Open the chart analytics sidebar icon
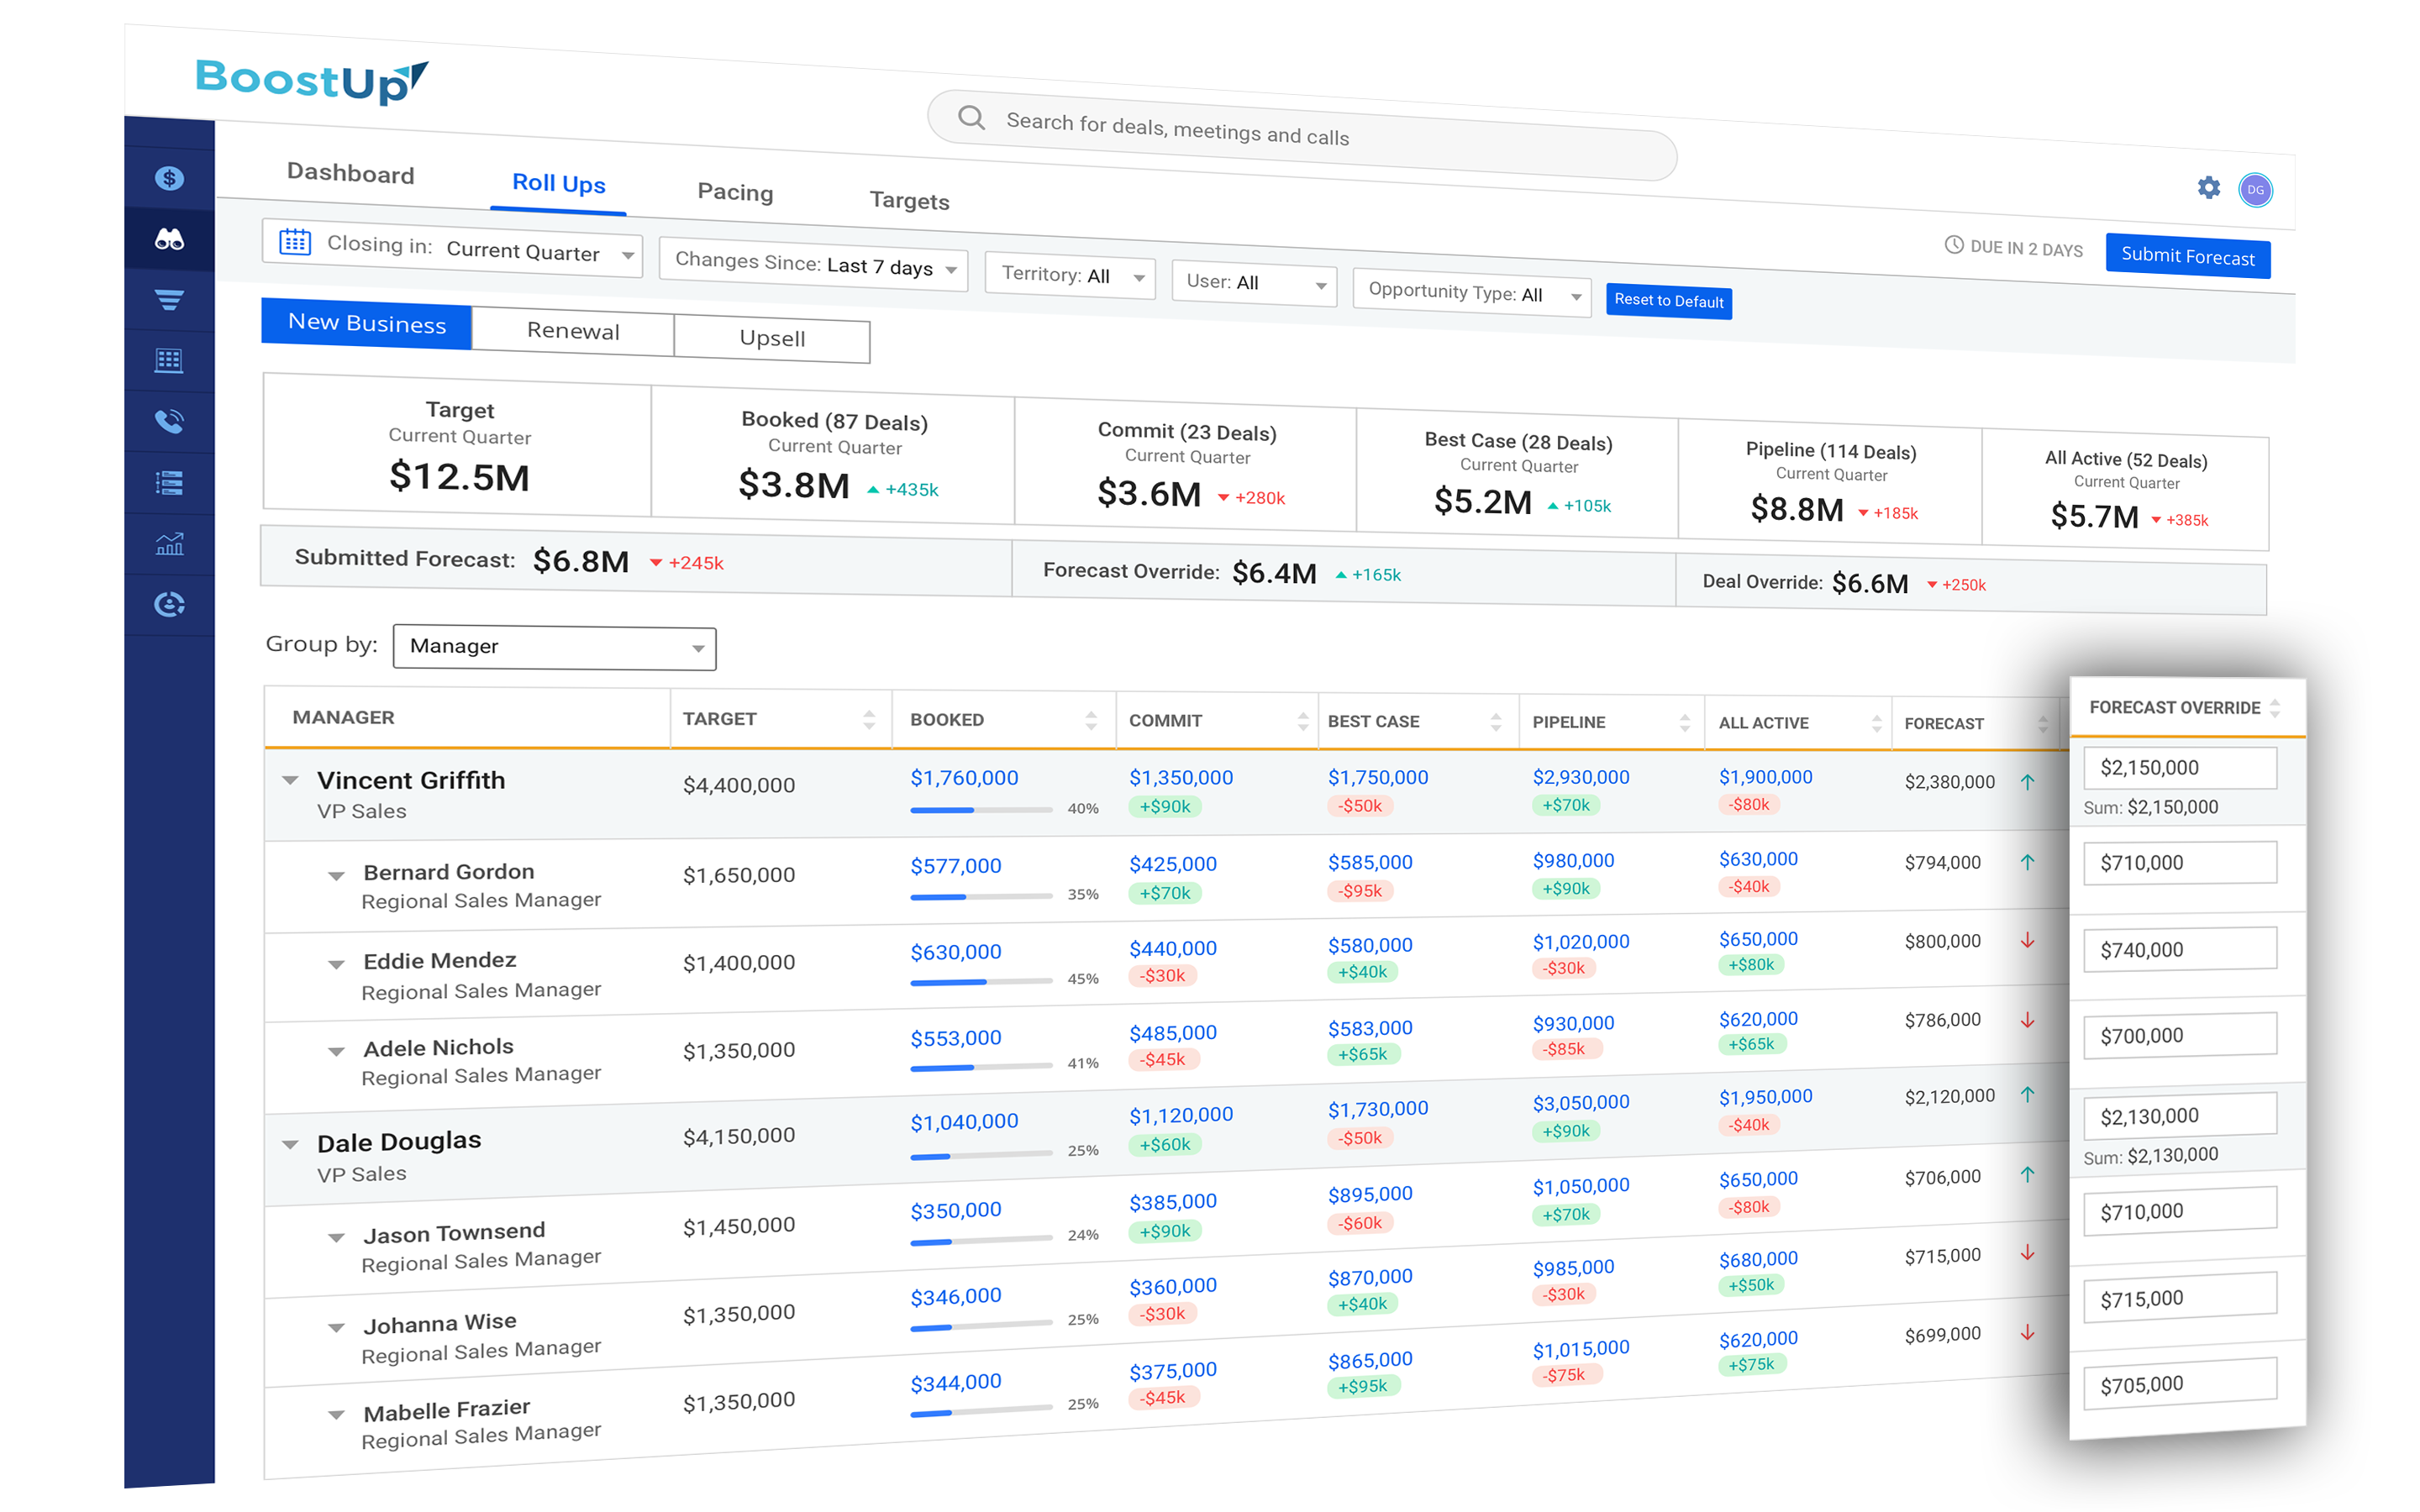2420x1512 pixels. (x=169, y=544)
